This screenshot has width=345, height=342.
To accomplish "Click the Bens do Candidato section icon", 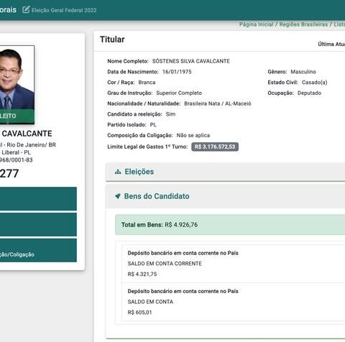I will pyautogui.click(x=118, y=196).
